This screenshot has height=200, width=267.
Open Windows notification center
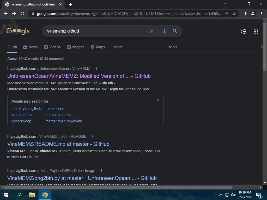point(259,195)
